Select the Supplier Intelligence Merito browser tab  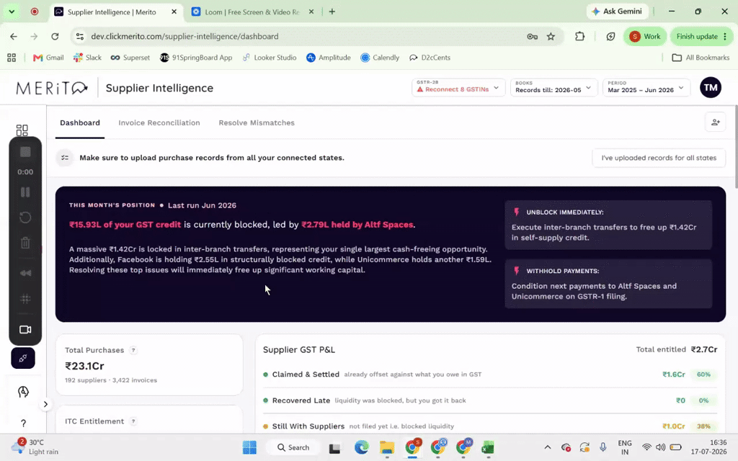point(116,12)
